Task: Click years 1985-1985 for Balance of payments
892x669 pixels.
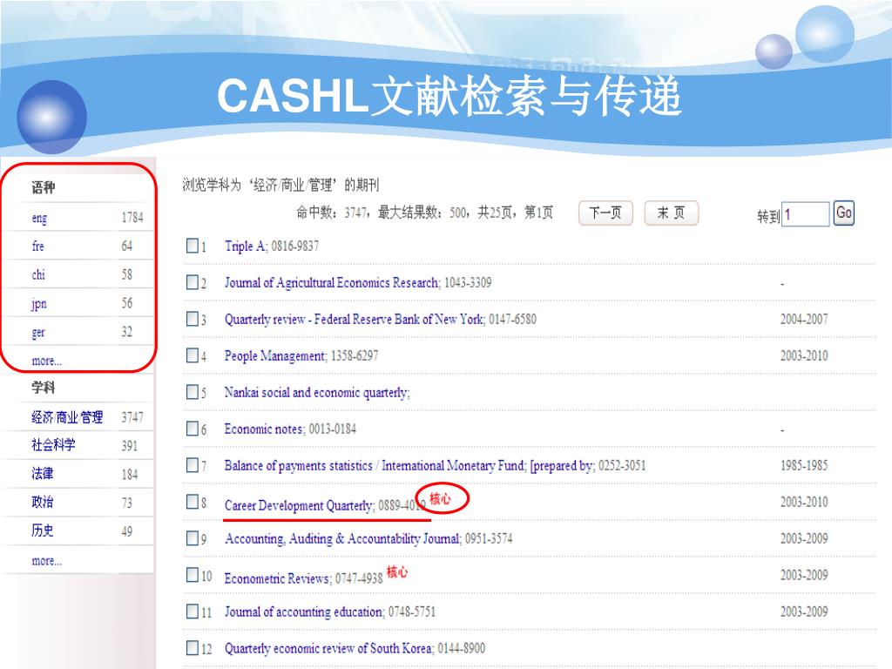Action: point(804,465)
